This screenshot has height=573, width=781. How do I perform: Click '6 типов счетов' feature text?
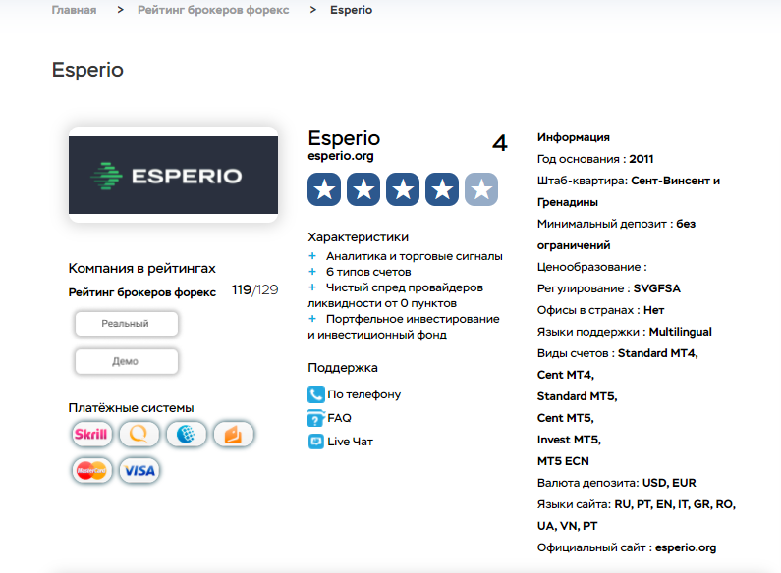[368, 272]
